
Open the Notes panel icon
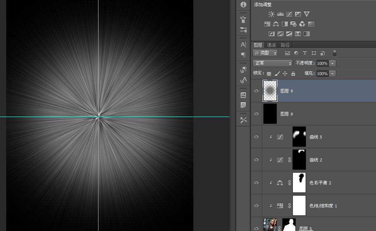point(243,105)
